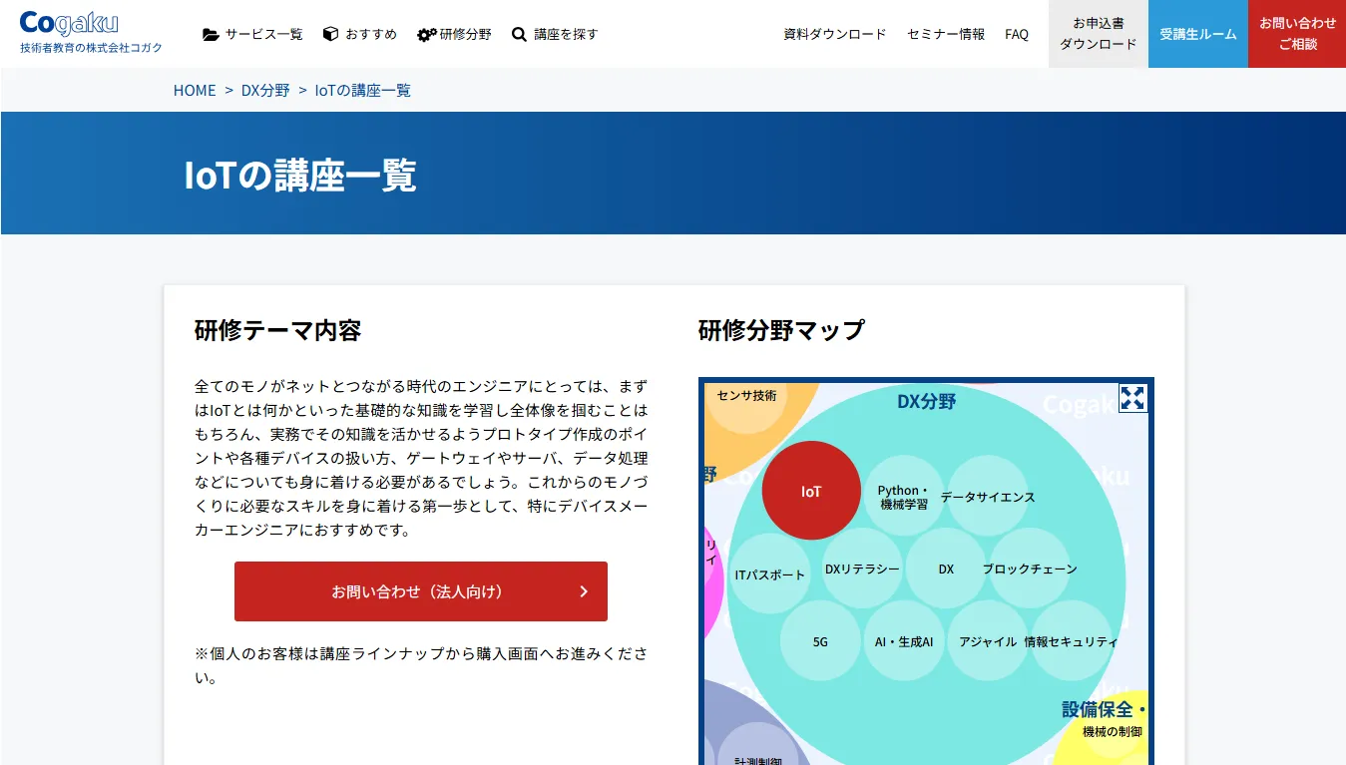Go to DX分野 in the breadcrumb

265,91
